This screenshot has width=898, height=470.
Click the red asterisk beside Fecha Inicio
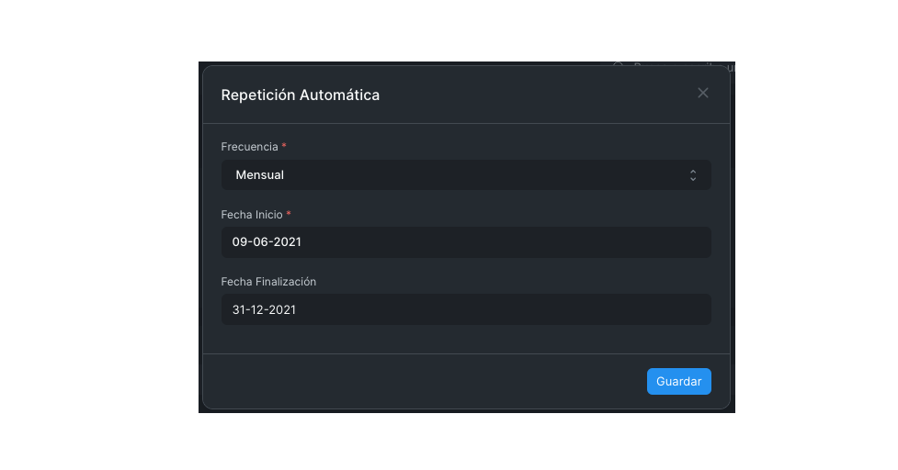tap(289, 214)
